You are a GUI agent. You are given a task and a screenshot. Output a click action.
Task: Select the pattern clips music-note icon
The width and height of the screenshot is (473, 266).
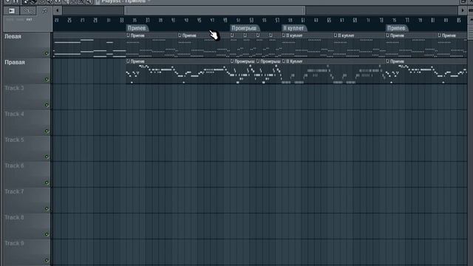44,11
